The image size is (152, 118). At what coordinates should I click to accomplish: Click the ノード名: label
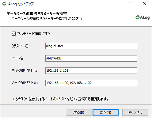tap(18, 58)
